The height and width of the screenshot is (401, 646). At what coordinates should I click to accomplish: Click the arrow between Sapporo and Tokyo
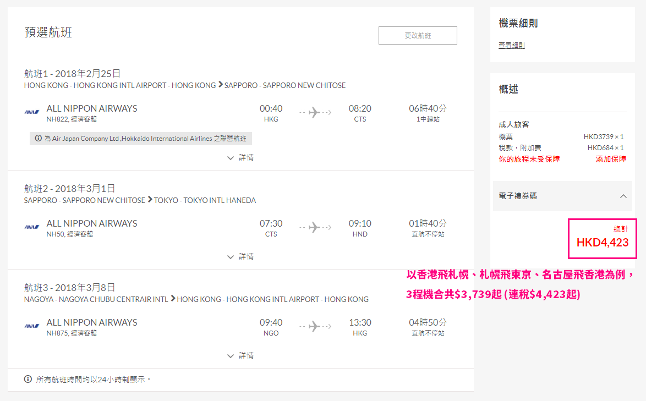(150, 199)
